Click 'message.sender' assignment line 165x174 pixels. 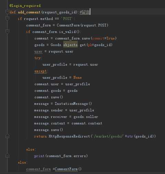64,110
